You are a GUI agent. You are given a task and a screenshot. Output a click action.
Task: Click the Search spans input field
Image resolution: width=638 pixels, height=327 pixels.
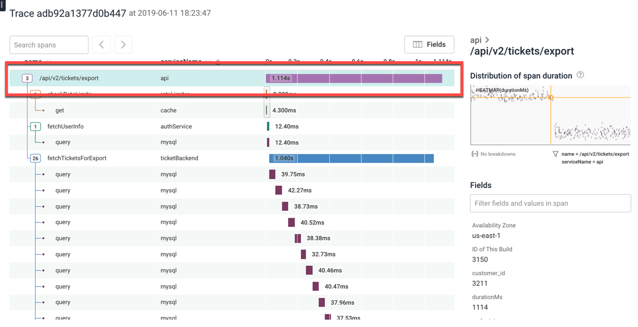(49, 44)
